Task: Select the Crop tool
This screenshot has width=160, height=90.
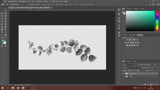Action: click(2, 16)
